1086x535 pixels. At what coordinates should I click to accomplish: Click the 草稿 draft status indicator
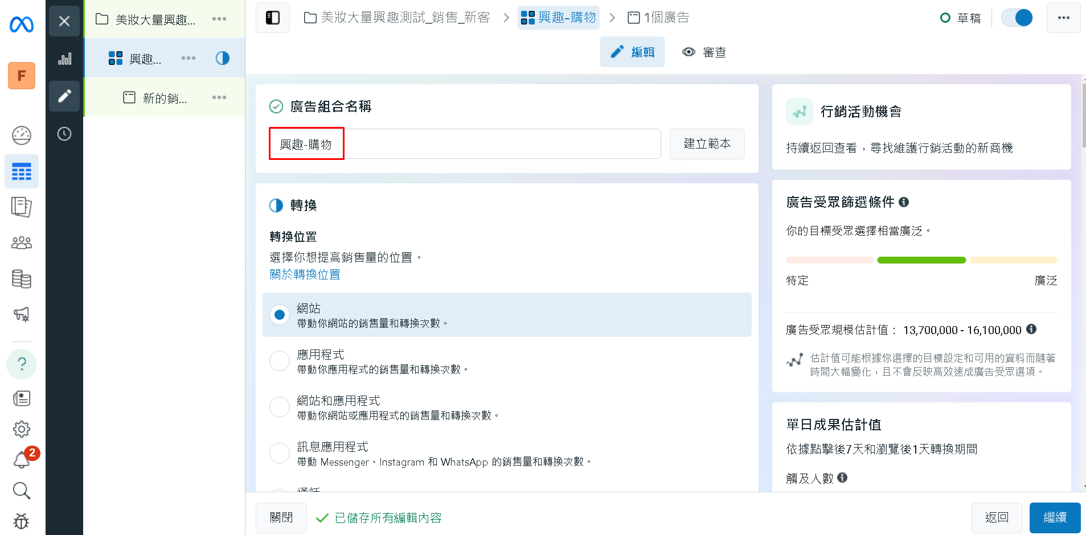961,18
